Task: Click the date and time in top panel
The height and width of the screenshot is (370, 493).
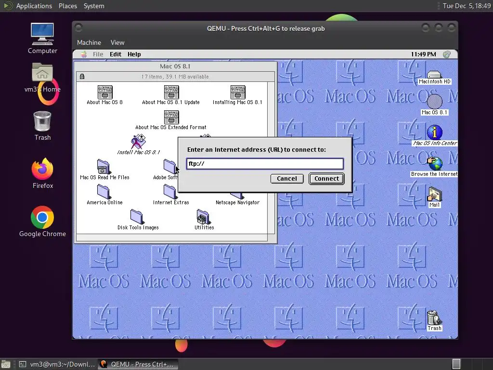Action: [467, 6]
